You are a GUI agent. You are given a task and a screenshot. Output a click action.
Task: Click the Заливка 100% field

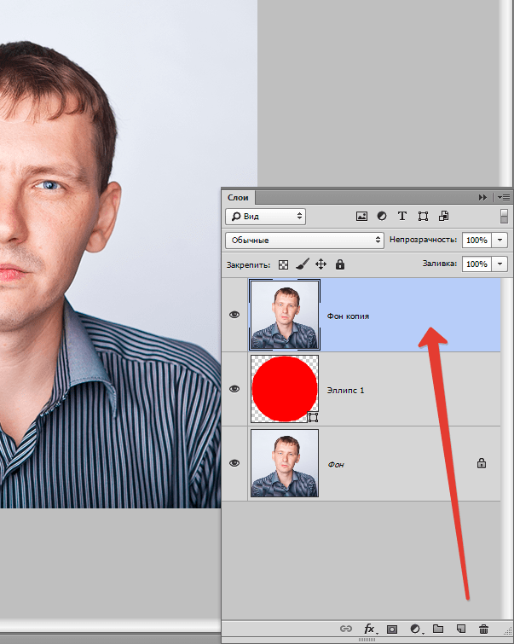click(x=476, y=264)
